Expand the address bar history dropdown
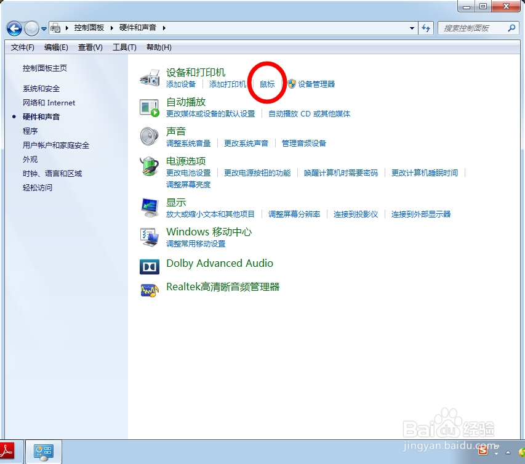Screen dimensions: 525x464 coord(412,28)
